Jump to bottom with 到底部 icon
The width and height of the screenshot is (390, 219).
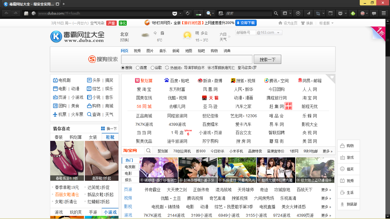tap(342, 204)
